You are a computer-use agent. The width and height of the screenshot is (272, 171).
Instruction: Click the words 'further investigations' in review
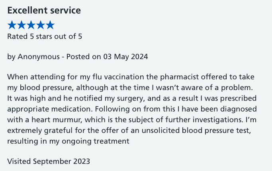(x=204, y=120)
